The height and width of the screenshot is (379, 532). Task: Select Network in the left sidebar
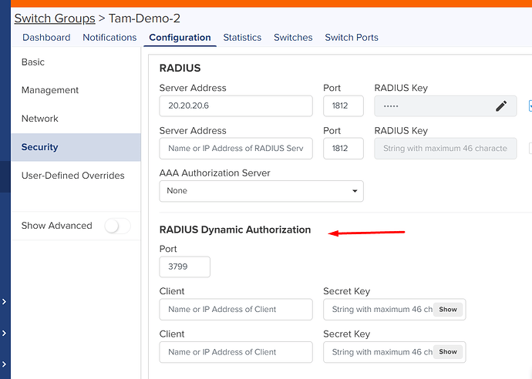click(40, 119)
